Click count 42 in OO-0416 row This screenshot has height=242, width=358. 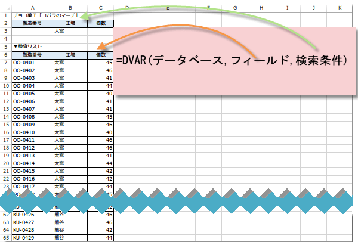click(101, 179)
